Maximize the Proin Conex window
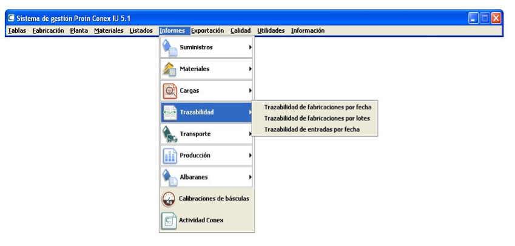 [x=485, y=18]
